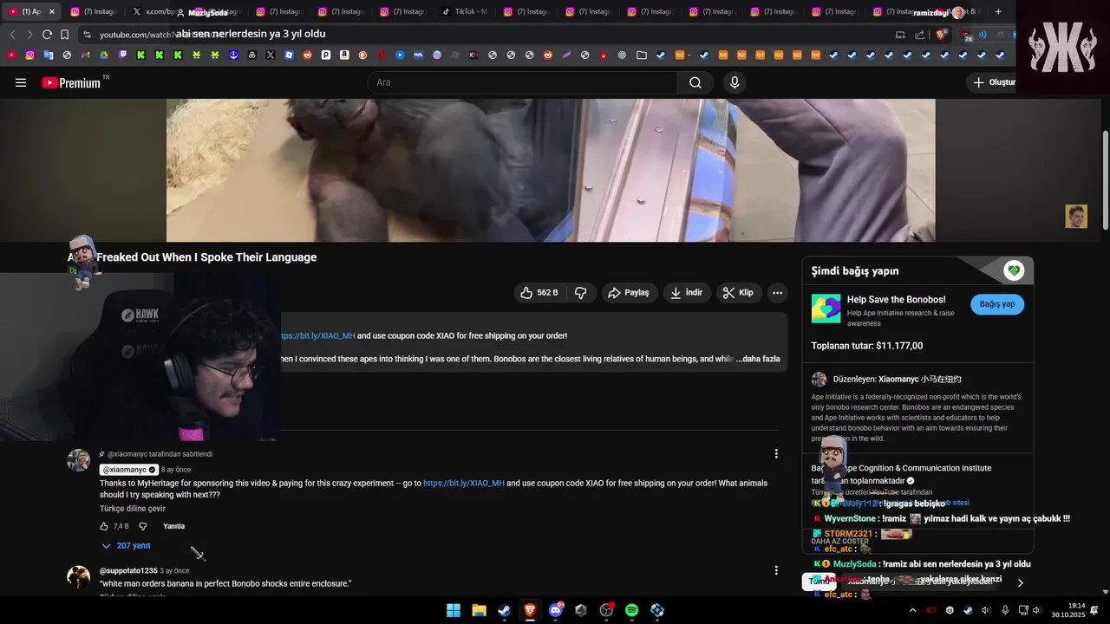Open @suppotato1235 commenter profile picture
The image size is (1110, 624).
(x=79, y=577)
